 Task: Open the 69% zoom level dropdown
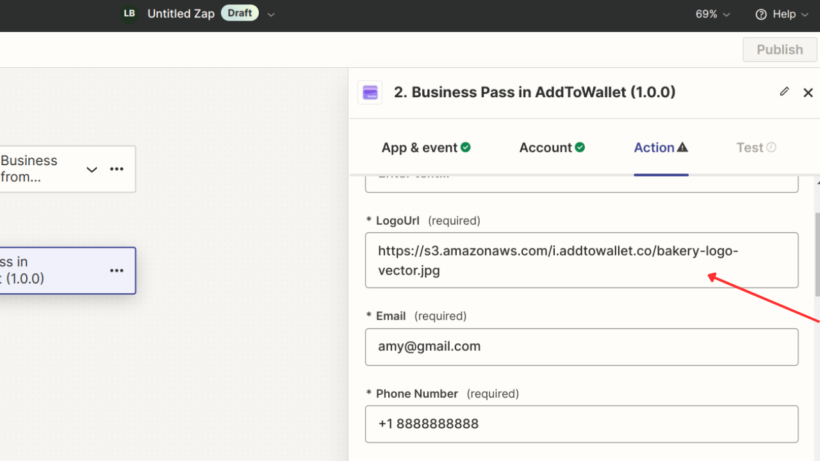(x=712, y=13)
